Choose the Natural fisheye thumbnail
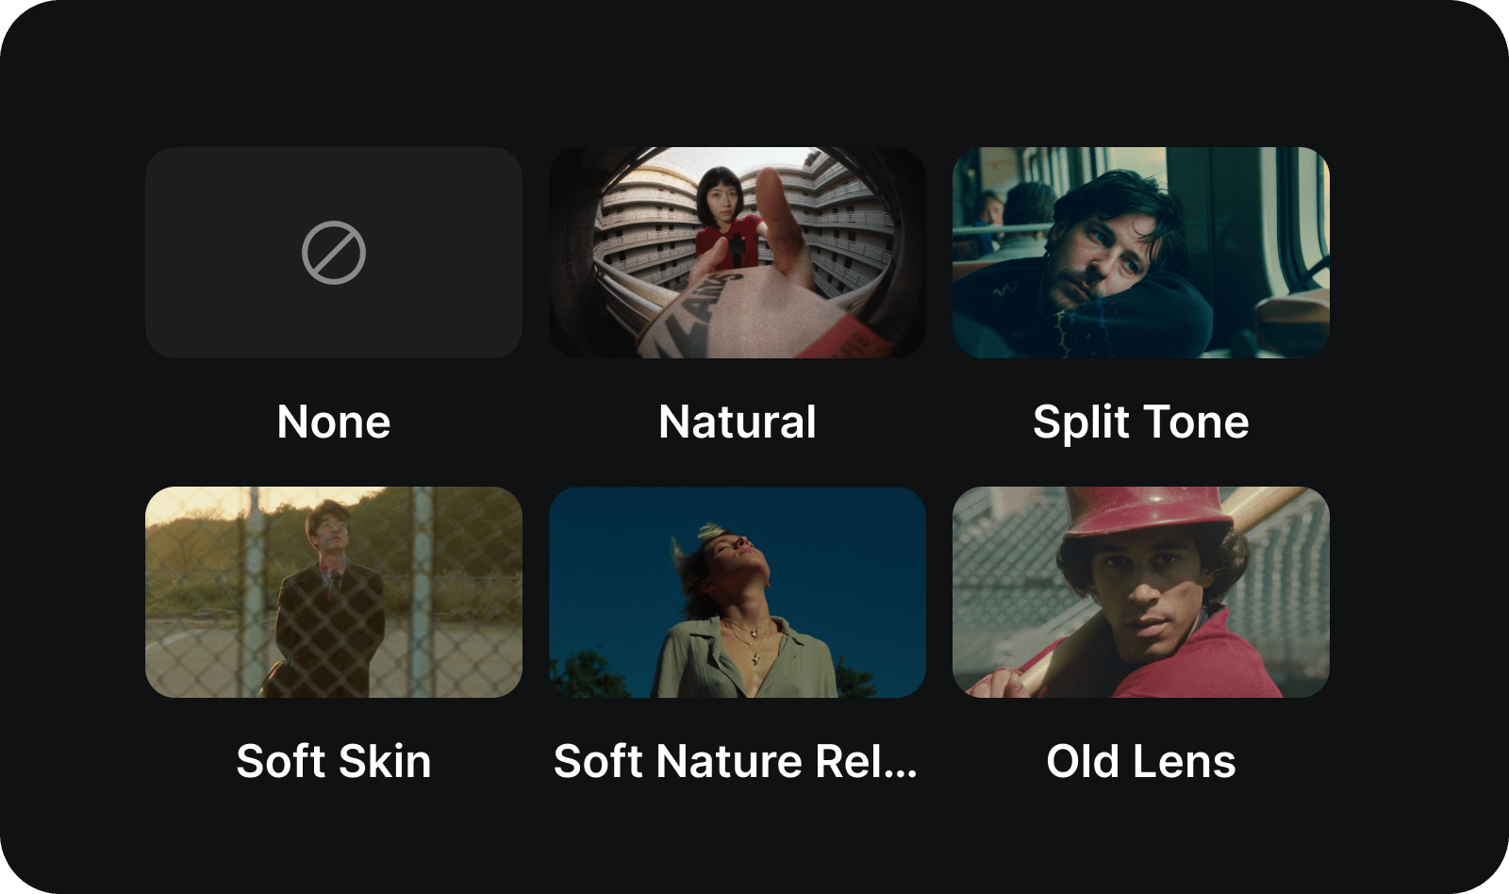Viewport: 1509px width, 894px height. pyautogui.click(x=738, y=253)
